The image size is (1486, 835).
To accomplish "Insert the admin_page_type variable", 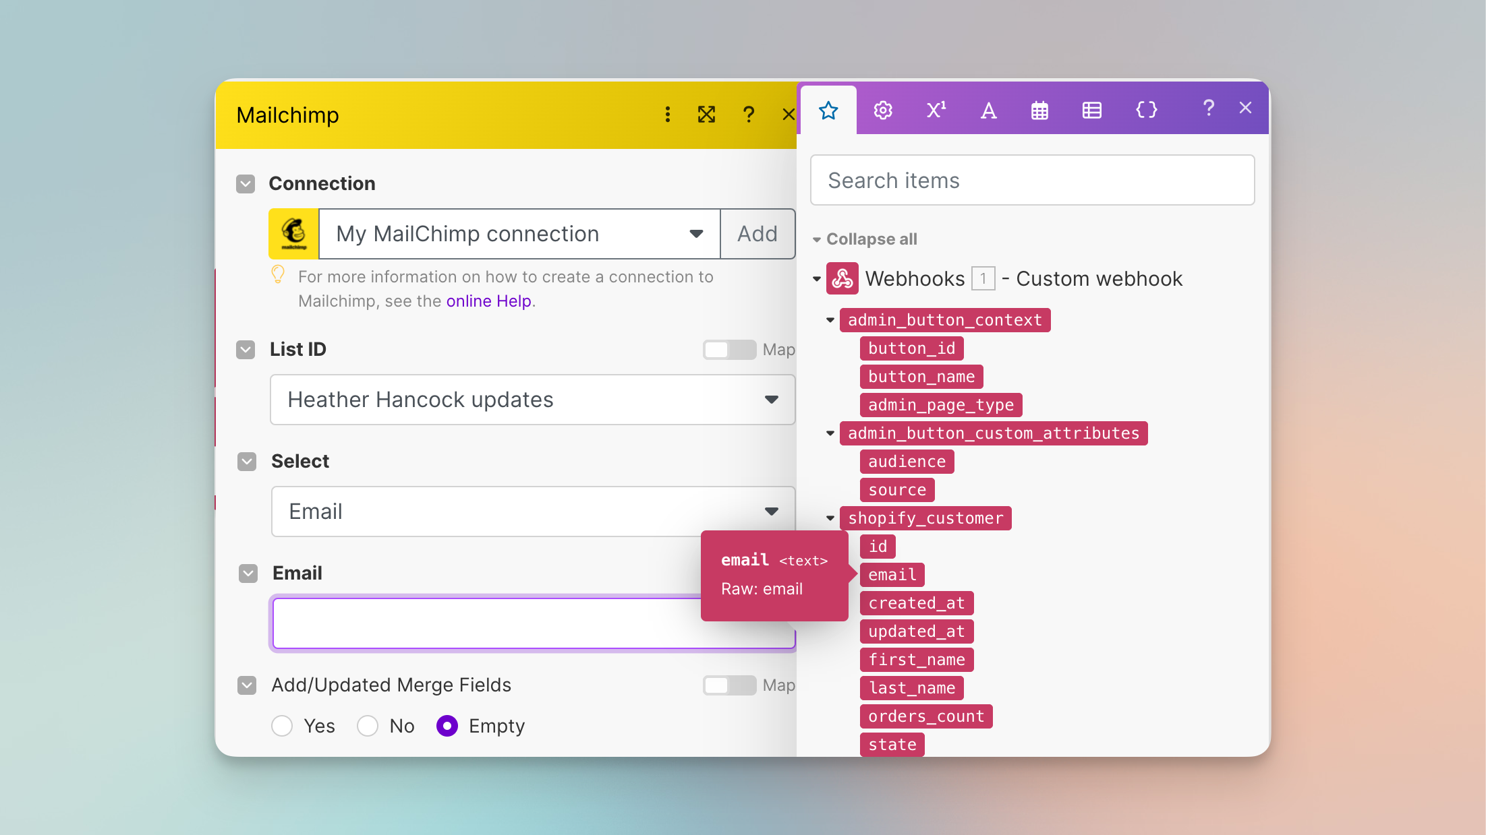I will [x=940, y=405].
